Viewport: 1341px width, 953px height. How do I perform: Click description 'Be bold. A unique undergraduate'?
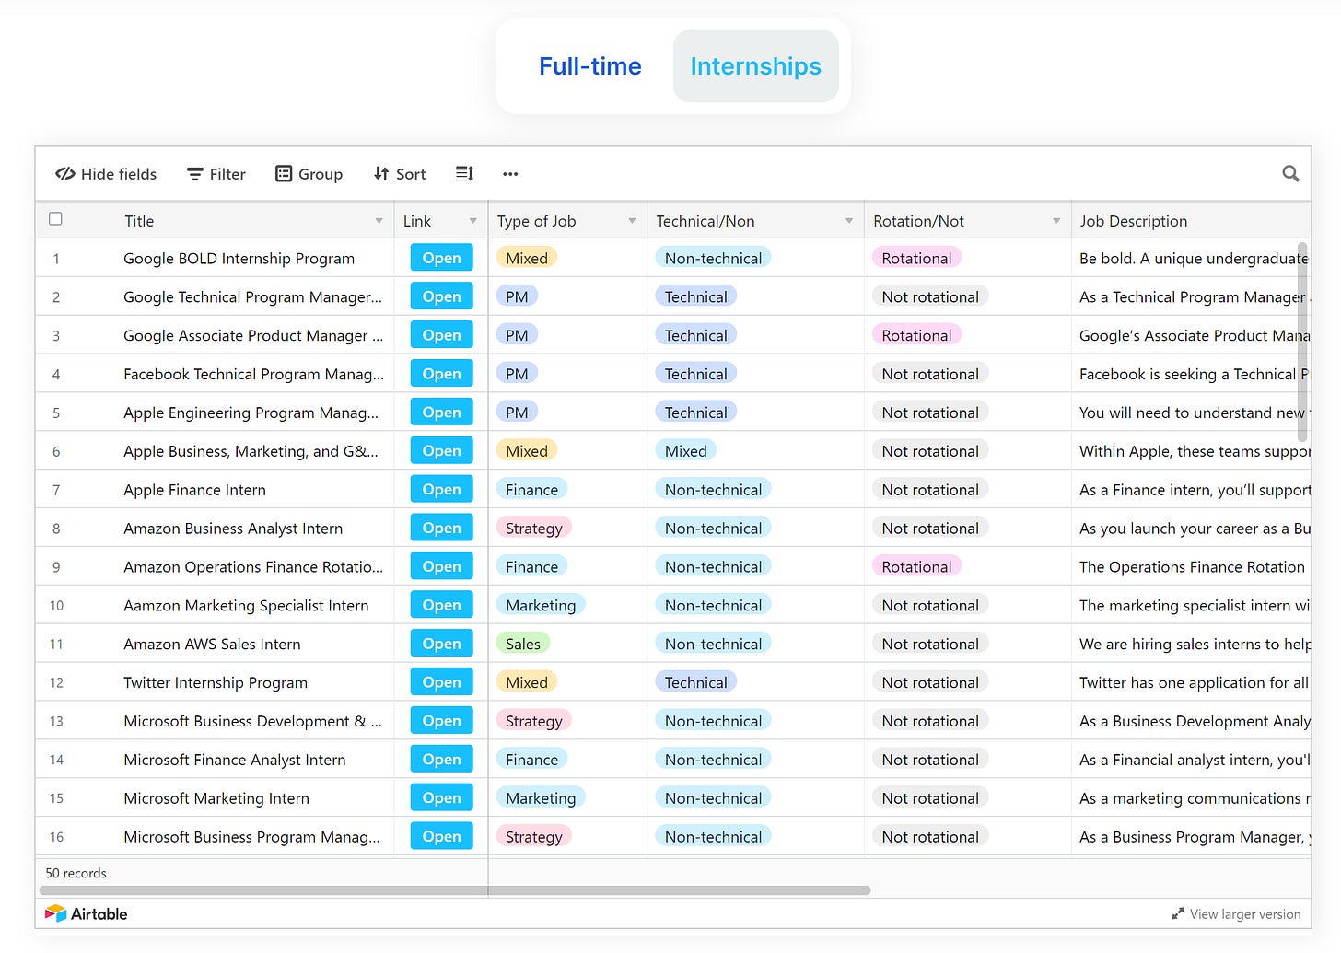[x=1193, y=259]
